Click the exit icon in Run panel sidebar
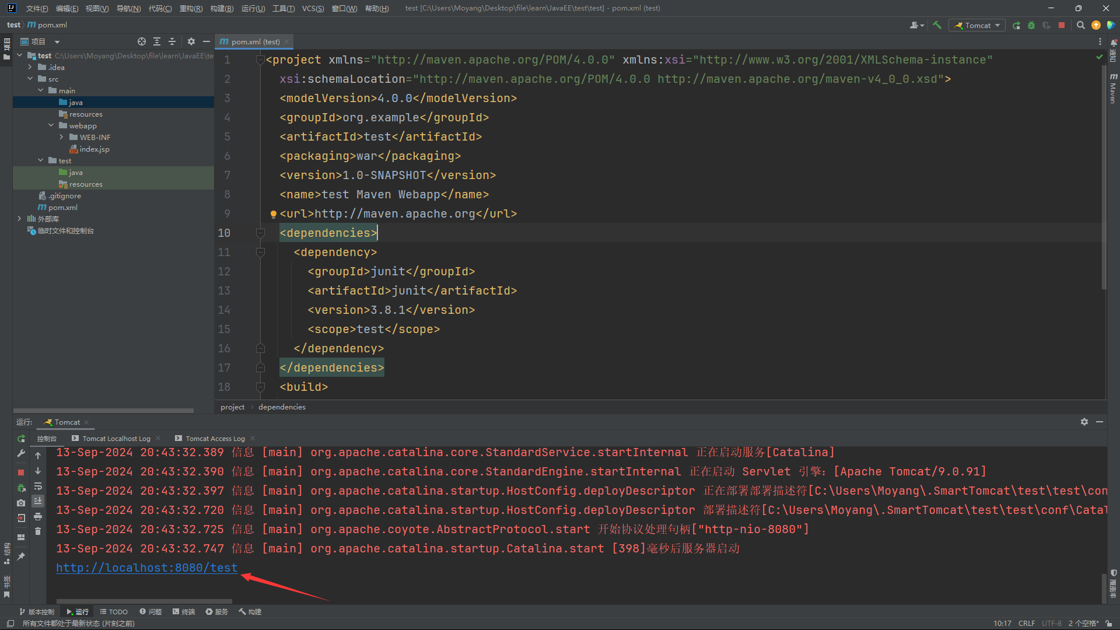1120x630 pixels. (21, 517)
